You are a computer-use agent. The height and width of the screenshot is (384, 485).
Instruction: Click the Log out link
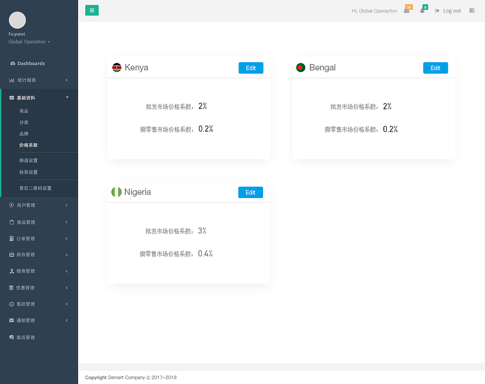pos(452,11)
